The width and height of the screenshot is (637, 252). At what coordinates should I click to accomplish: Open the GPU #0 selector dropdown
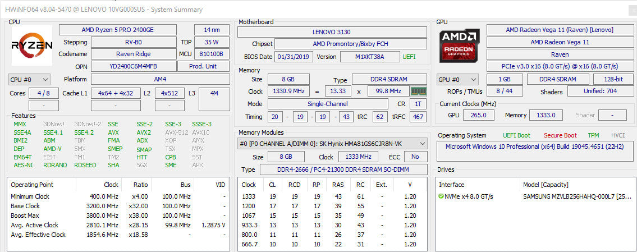pyautogui.click(x=457, y=80)
